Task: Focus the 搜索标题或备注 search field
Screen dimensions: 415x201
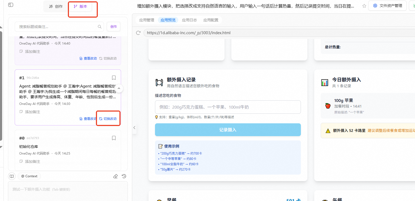Action: pos(59,27)
